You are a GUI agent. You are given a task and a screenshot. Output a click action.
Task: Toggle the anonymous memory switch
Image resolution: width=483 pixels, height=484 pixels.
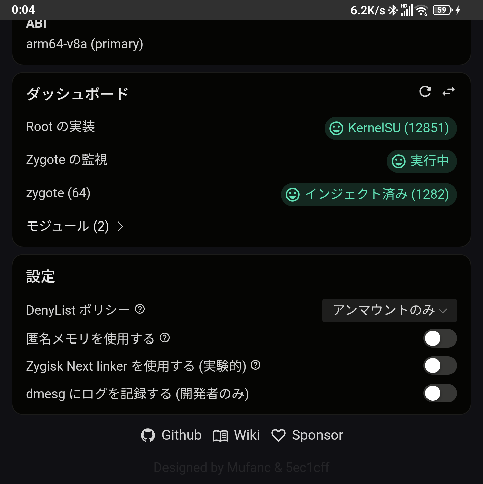pos(440,338)
